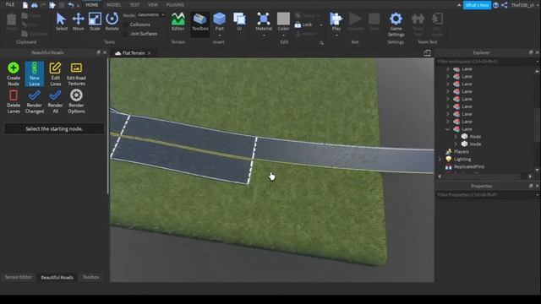The image size is (541, 304).
Task: Open Game Settings
Action: coord(396,24)
